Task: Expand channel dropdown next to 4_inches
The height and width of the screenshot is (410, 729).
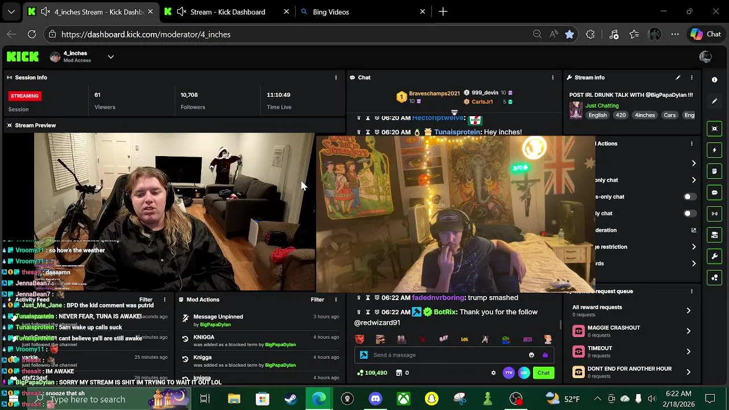Action: (x=110, y=56)
